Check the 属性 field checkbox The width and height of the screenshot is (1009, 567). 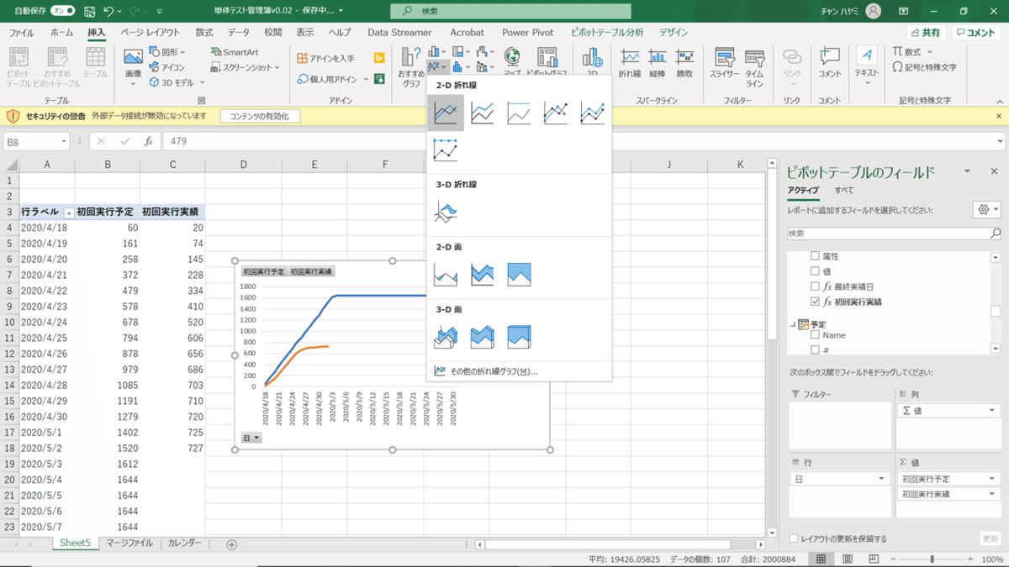pyautogui.click(x=814, y=255)
